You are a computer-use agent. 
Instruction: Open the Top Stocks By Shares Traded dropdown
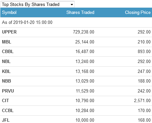(38, 5)
